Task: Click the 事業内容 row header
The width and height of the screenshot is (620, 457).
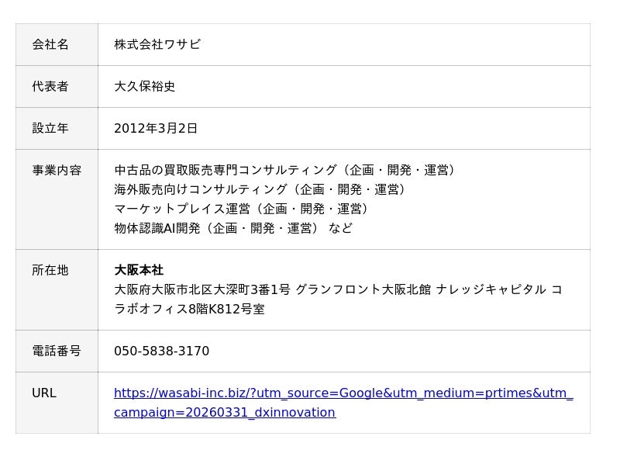Action: click(x=57, y=171)
